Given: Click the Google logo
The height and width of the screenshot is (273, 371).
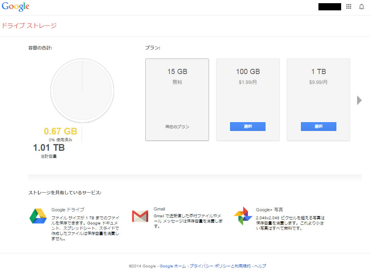Looking at the screenshot, I should coord(15,6).
